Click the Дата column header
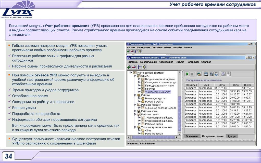This screenshot has width=261, height=163. click(222, 85)
